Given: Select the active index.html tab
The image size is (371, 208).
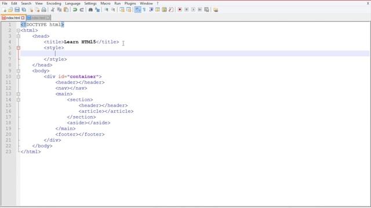Looking at the screenshot, I should [13, 18].
